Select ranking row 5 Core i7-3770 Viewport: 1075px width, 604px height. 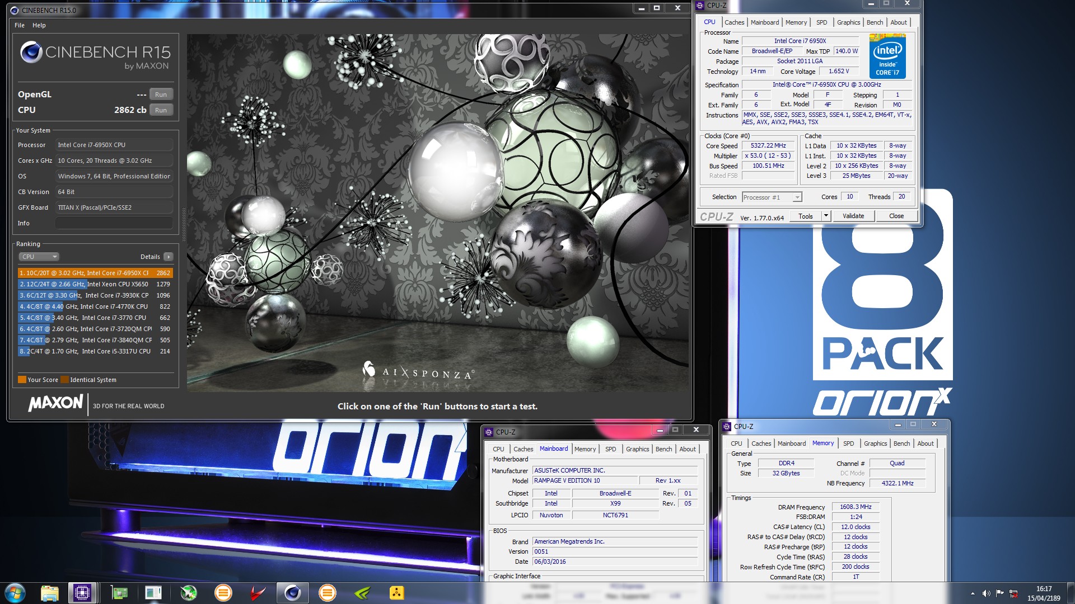95,318
